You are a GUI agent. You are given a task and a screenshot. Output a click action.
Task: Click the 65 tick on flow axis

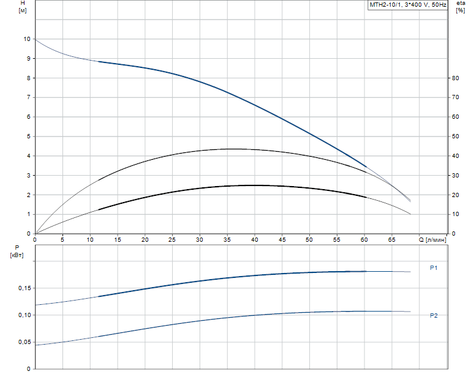click(x=391, y=239)
